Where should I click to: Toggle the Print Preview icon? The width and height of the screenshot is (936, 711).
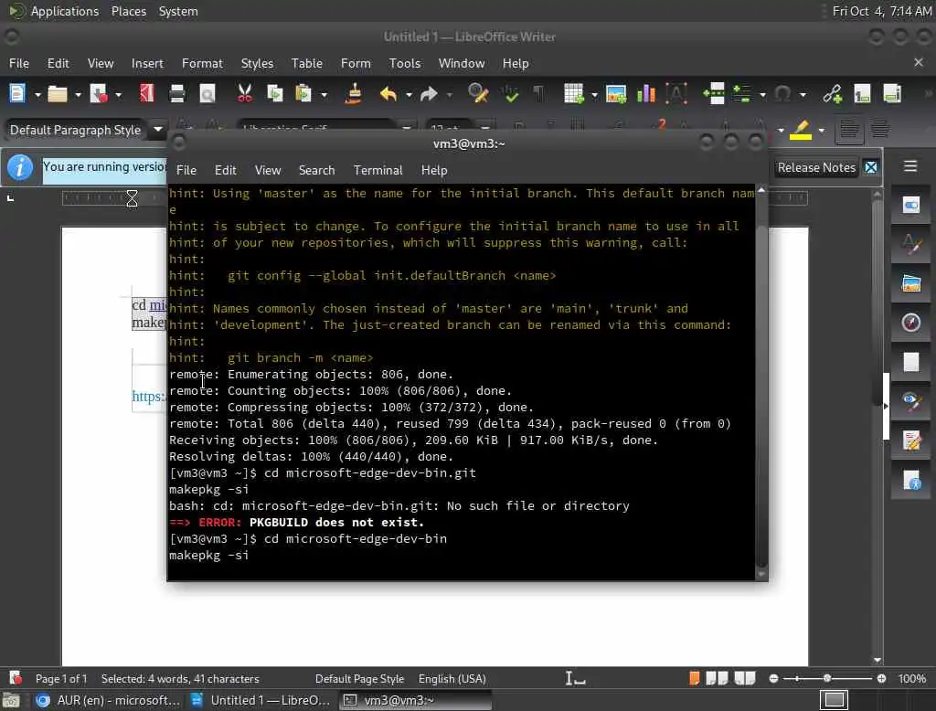[x=207, y=94]
